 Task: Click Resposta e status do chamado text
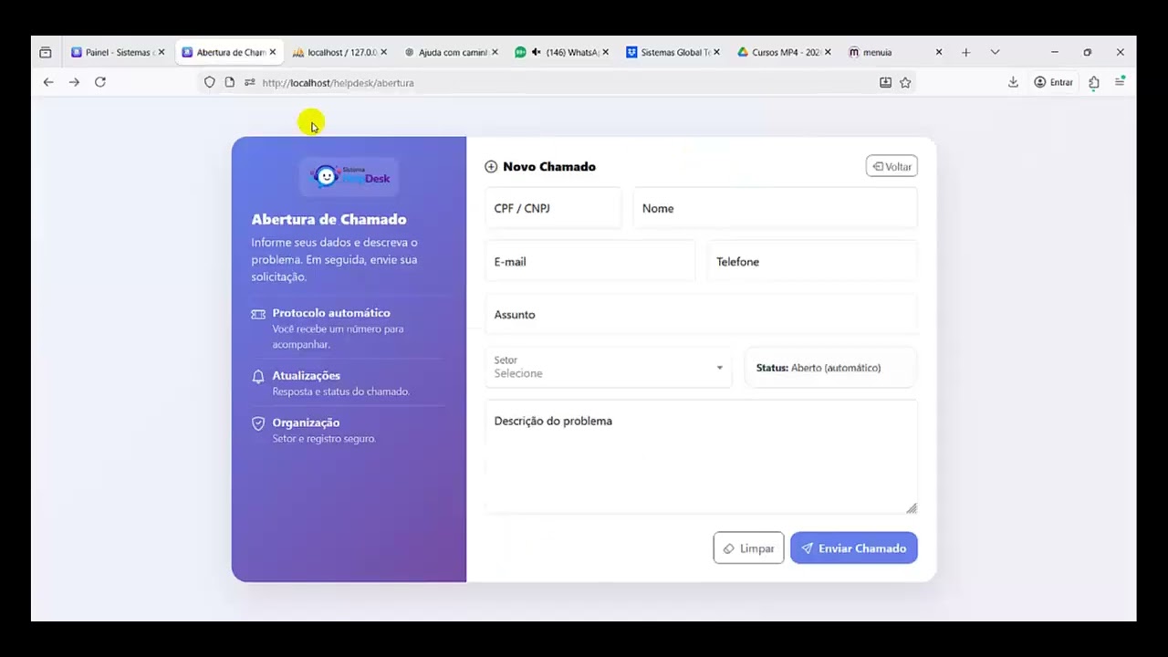[x=341, y=391]
